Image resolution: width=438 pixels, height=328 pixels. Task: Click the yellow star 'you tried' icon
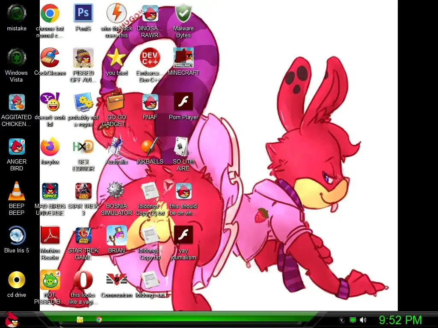[116, 58]
